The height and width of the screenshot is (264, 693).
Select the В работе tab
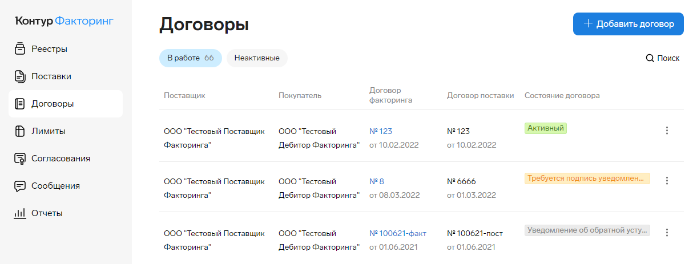pyautogui.click(x=190, y=58)
